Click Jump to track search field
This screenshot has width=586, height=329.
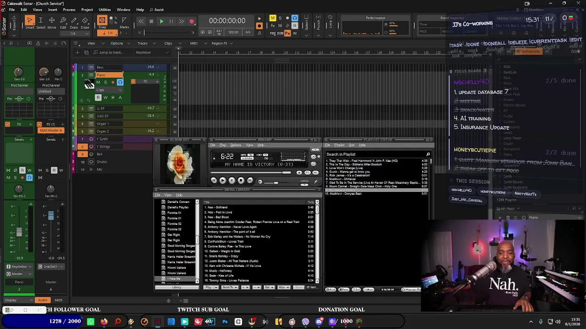(110, 52)
